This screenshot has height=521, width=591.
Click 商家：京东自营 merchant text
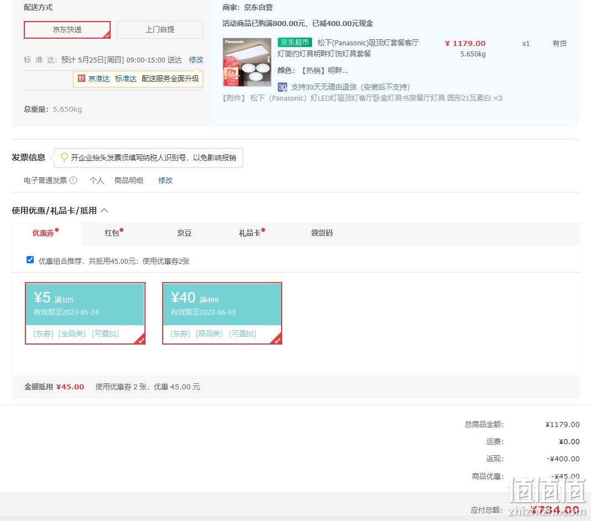(x=247, y=7)
